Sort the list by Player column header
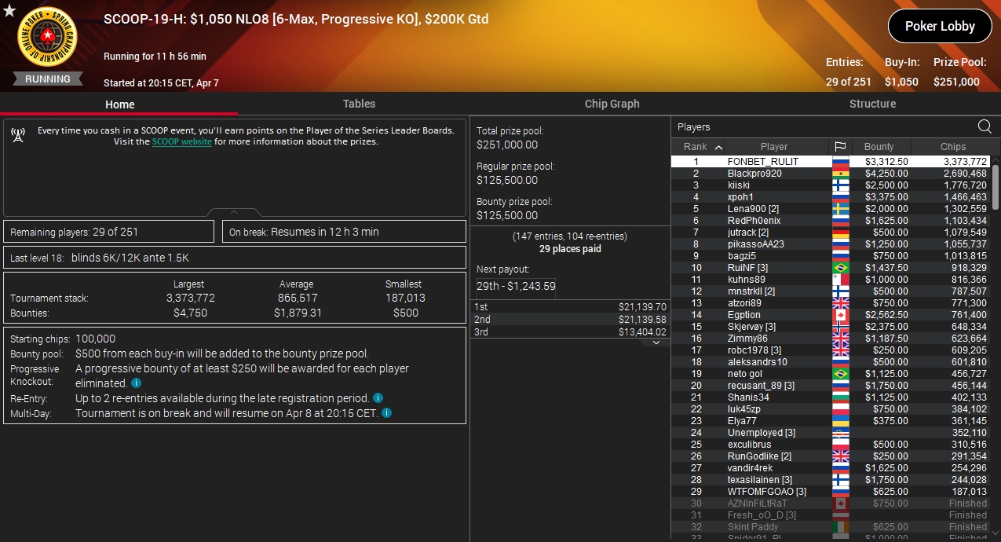 pos(774,146)
